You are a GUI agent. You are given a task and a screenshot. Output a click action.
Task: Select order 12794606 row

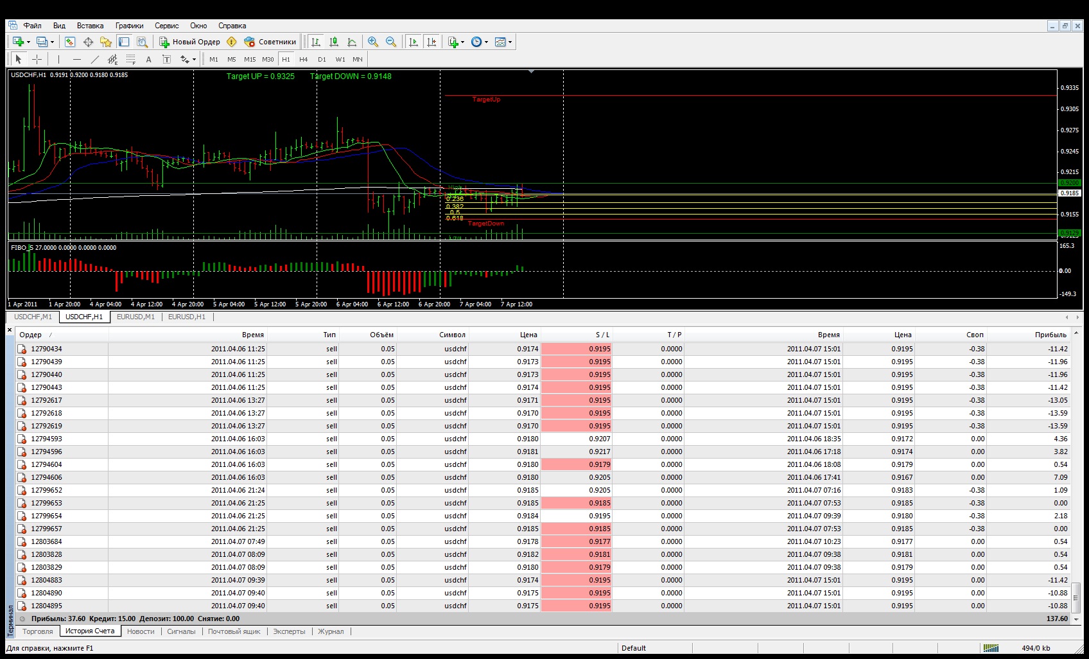tap(543, 477)
